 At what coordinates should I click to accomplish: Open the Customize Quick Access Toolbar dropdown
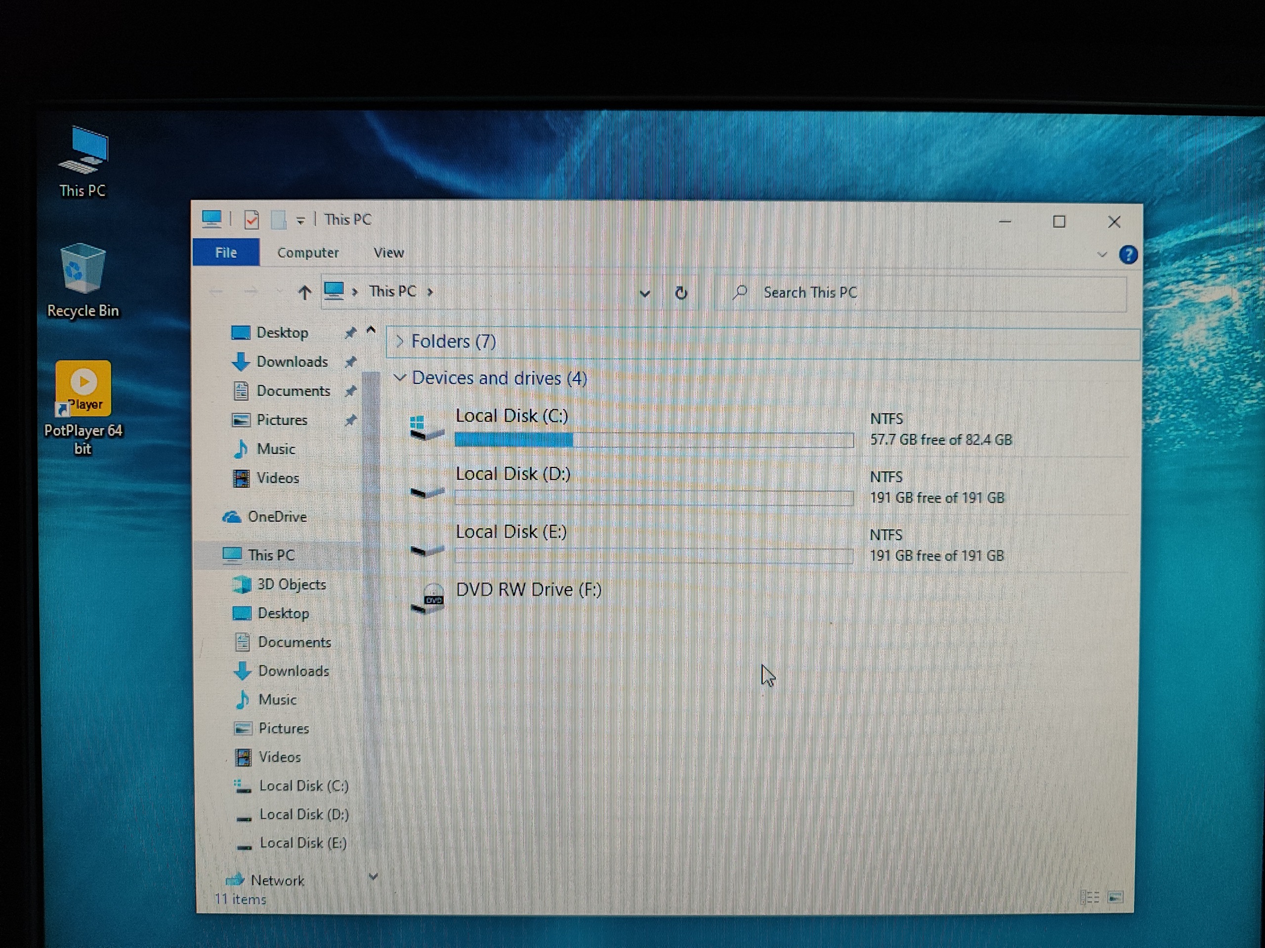pos(300,221)
